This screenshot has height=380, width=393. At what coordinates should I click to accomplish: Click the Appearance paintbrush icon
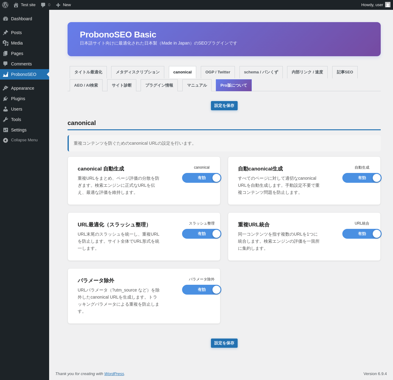[x=6, y=88]
